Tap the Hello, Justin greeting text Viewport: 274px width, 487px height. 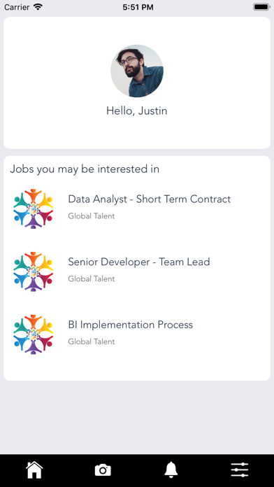(x=137, y=111)
